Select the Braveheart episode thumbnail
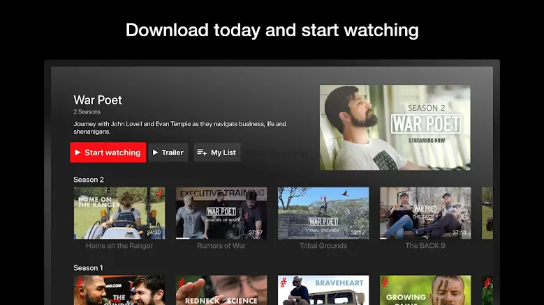Viewport: 544px width, 305px height. 323,290
